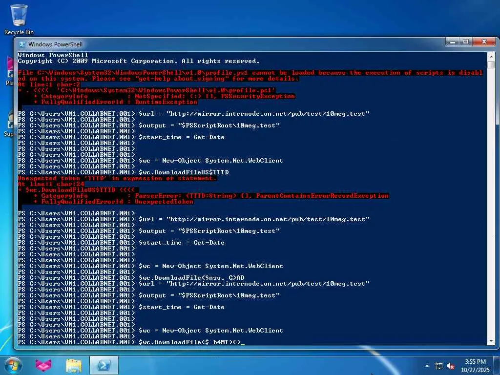500x375 pixels.
Task: Open the clock showing 3:55 PM
Action: pos(475,366)
